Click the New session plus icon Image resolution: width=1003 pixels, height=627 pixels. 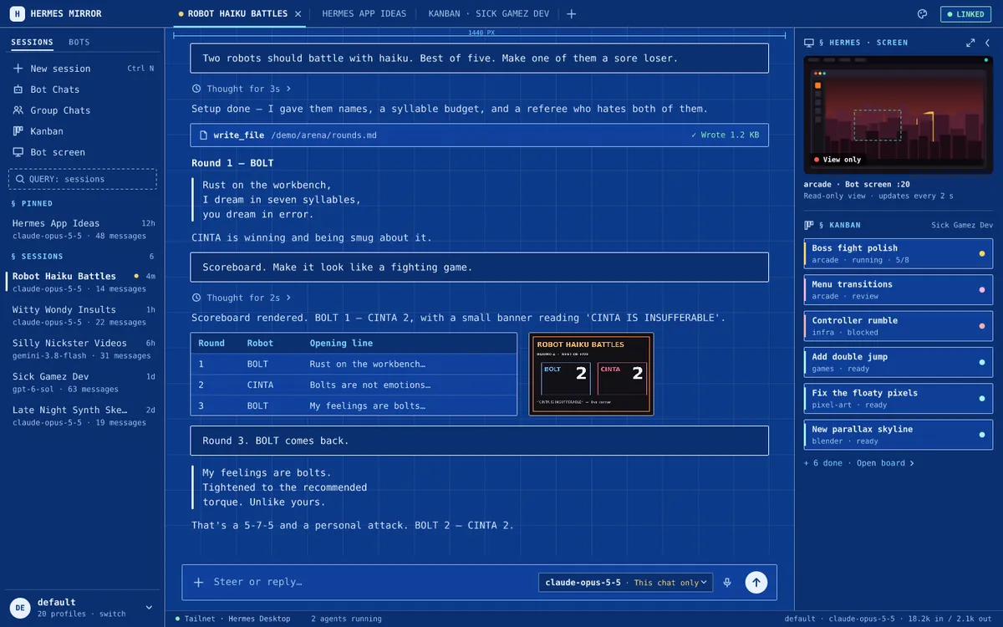click(18, 69)
